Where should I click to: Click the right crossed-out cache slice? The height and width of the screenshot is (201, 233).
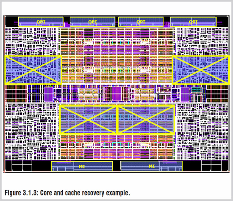[146, 119]
